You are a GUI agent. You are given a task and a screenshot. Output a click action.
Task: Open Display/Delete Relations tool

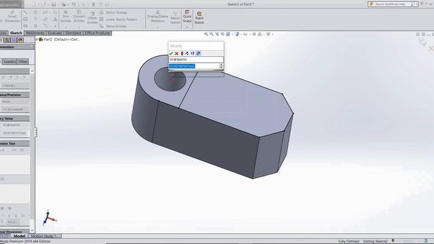(x=157, y=16)
